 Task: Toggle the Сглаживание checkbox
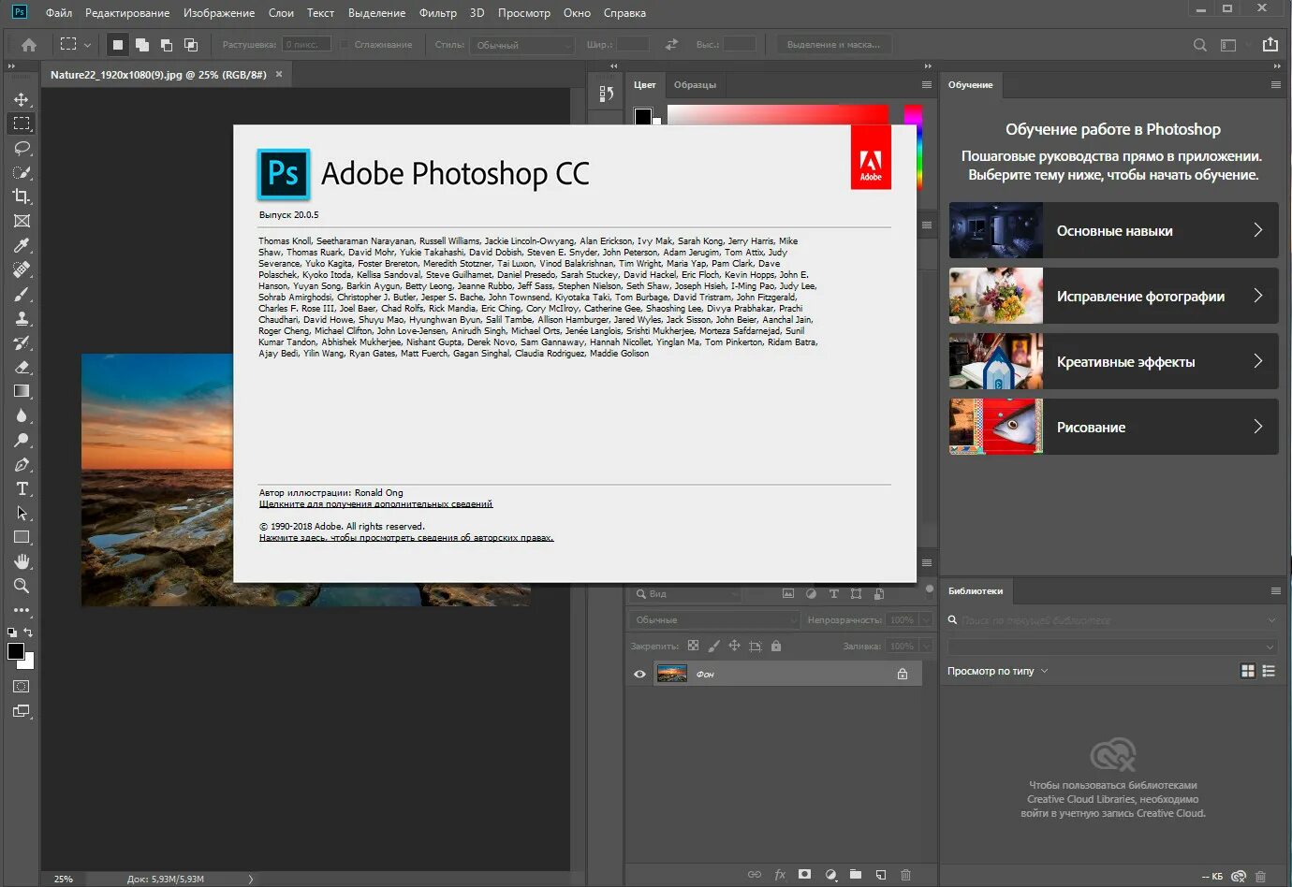[345, 44]
